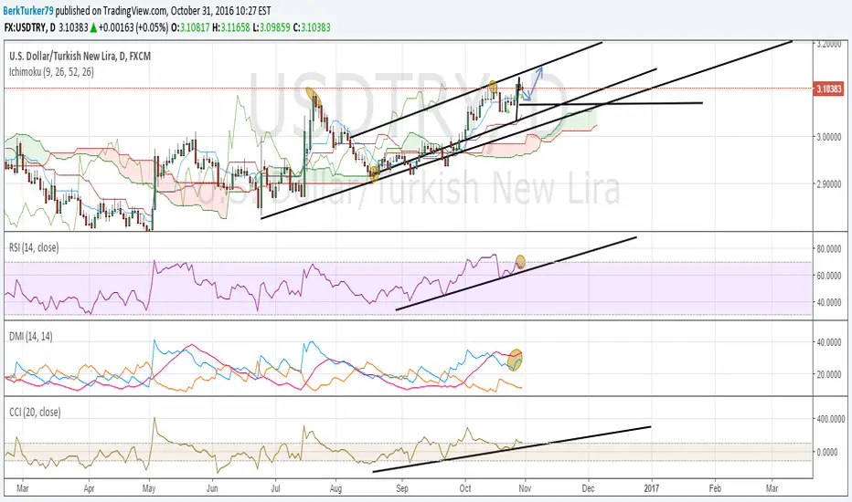Click the Jul label on time axis
The width and height of the screenshot is (852, 502).
[275, 488]
